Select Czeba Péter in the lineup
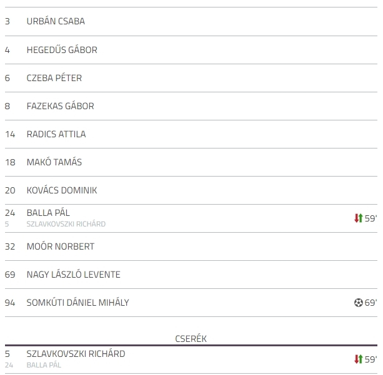Viewport: 383px width, 375px height. tap(54, 78)
